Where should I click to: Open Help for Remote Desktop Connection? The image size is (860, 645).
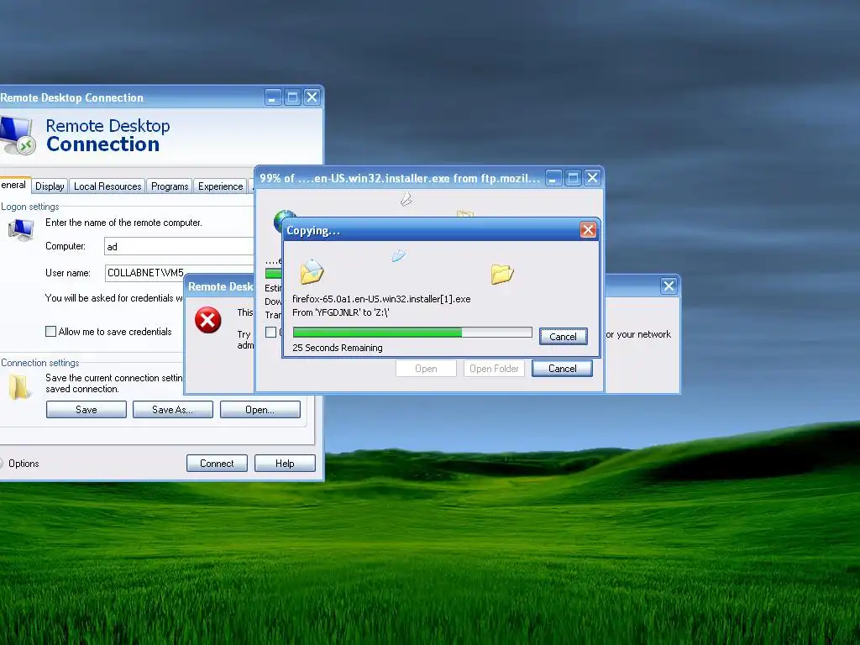point(285,464)
